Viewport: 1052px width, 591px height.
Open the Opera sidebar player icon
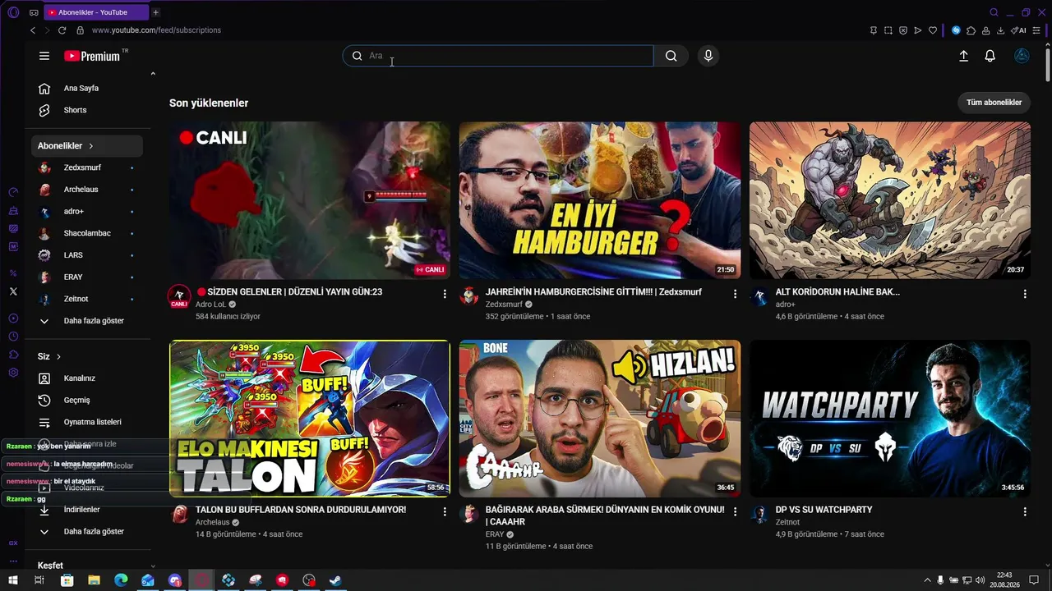[x=13, y=318]
